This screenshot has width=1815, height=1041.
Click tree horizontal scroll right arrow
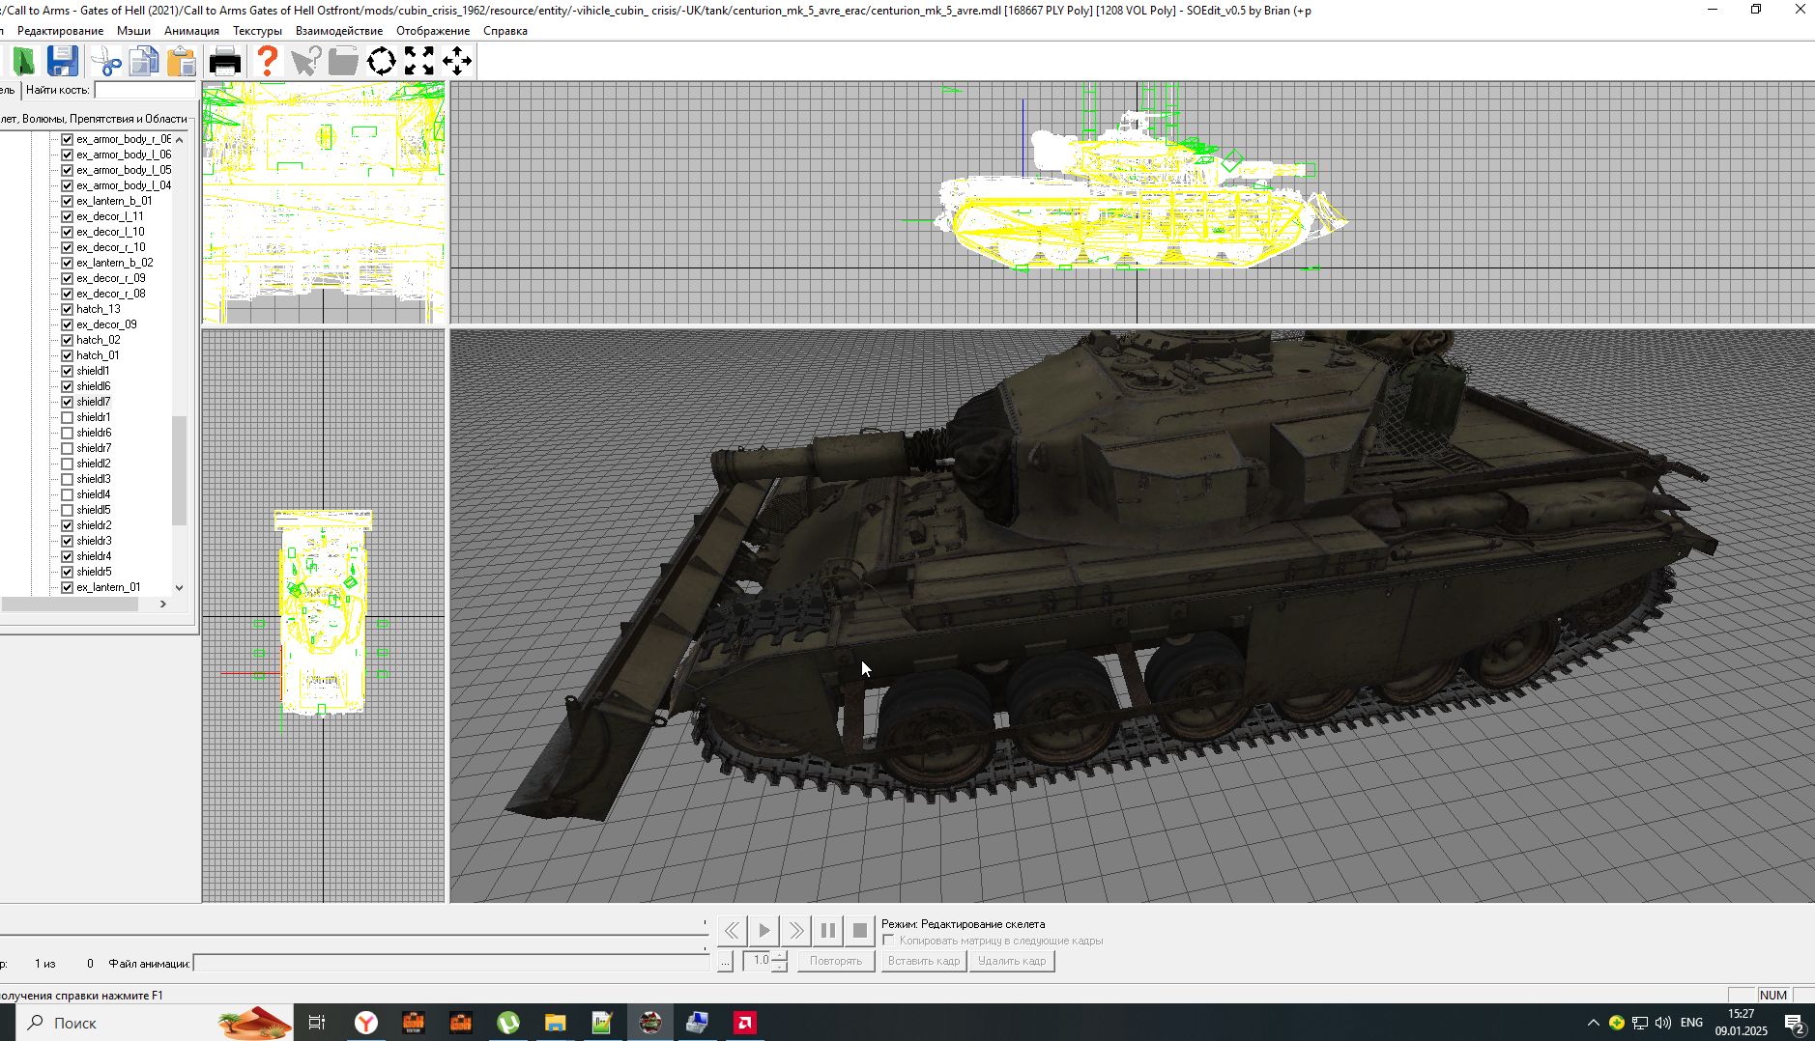click(162, 604)
